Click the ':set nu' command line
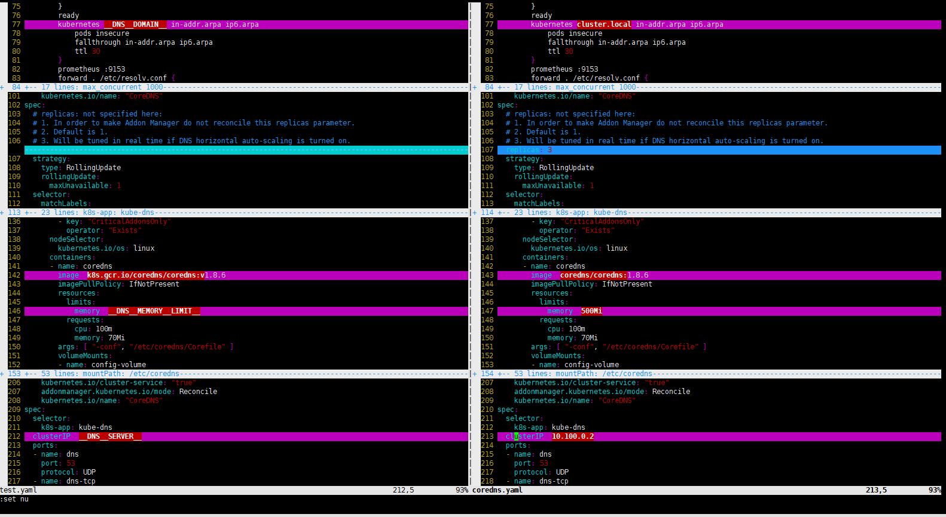This screenshot has width=946, height=517. (x=14, y=499)
